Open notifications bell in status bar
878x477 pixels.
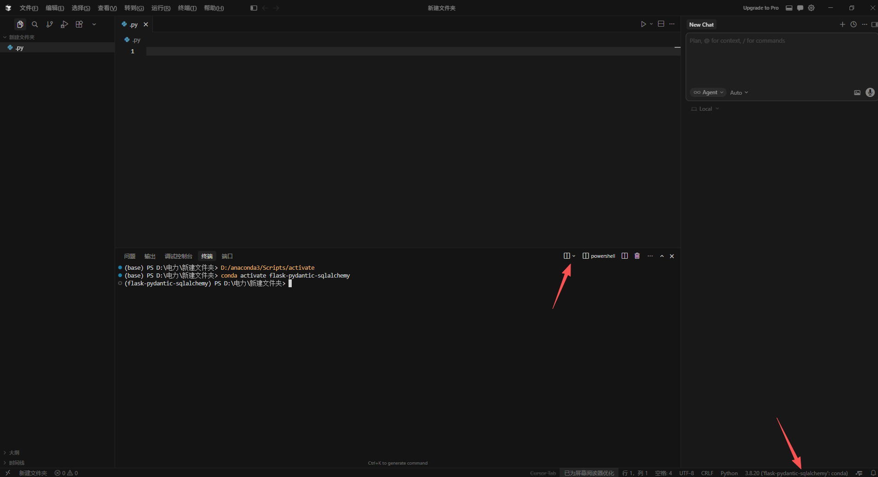pyautogui.click(x=873, y=473)
